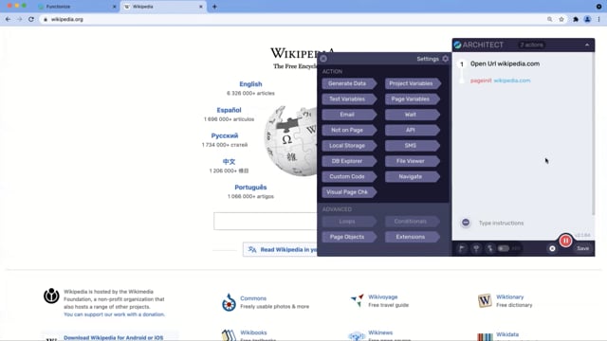Open the browser extensions puzzle icon

pos(576,19)
